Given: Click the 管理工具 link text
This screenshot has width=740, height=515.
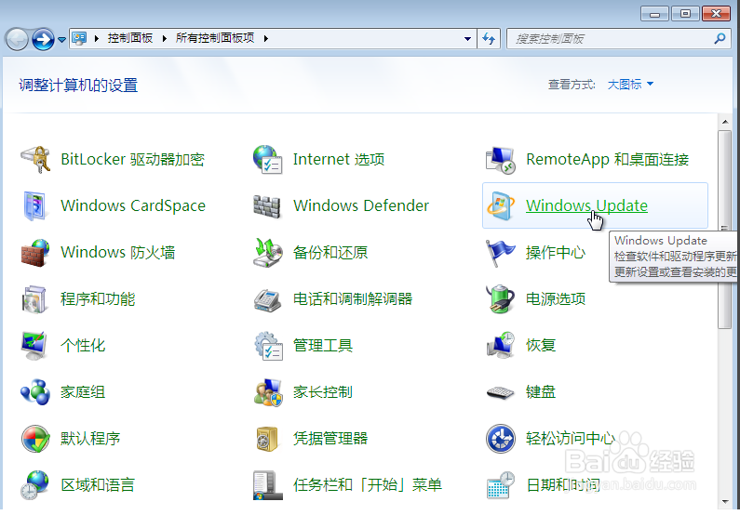Looking at the screenshot, I should pyautogui.click(x=323, y=346).
